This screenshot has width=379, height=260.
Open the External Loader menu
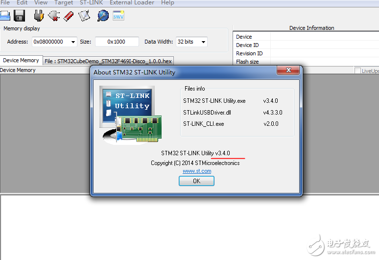point(132,2)
